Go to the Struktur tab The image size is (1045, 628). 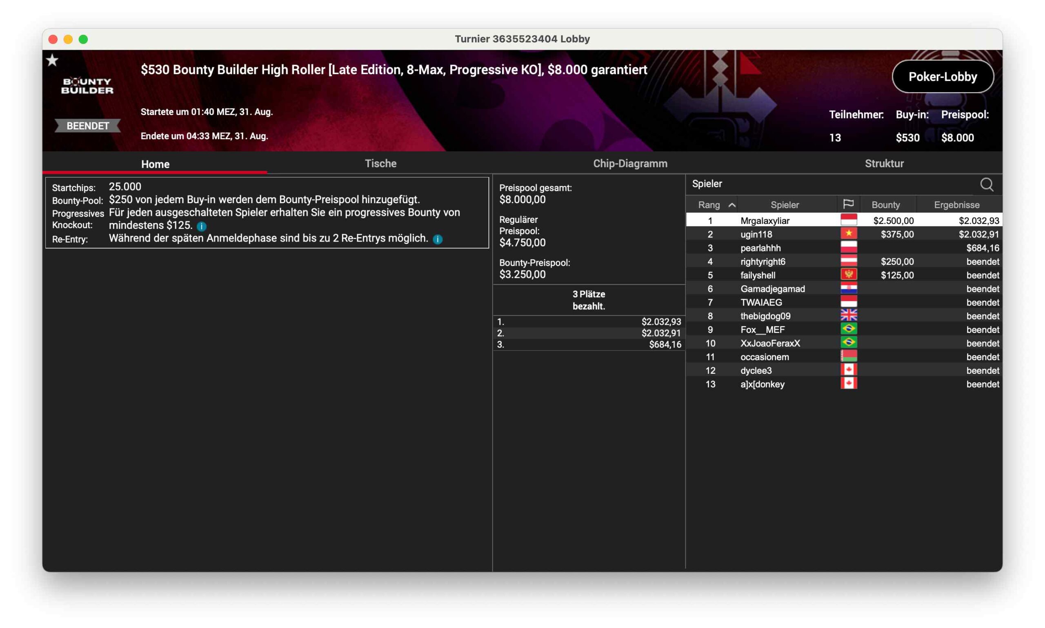point(884,163)
